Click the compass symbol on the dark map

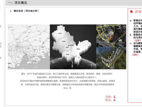click(x=91, y=65)
